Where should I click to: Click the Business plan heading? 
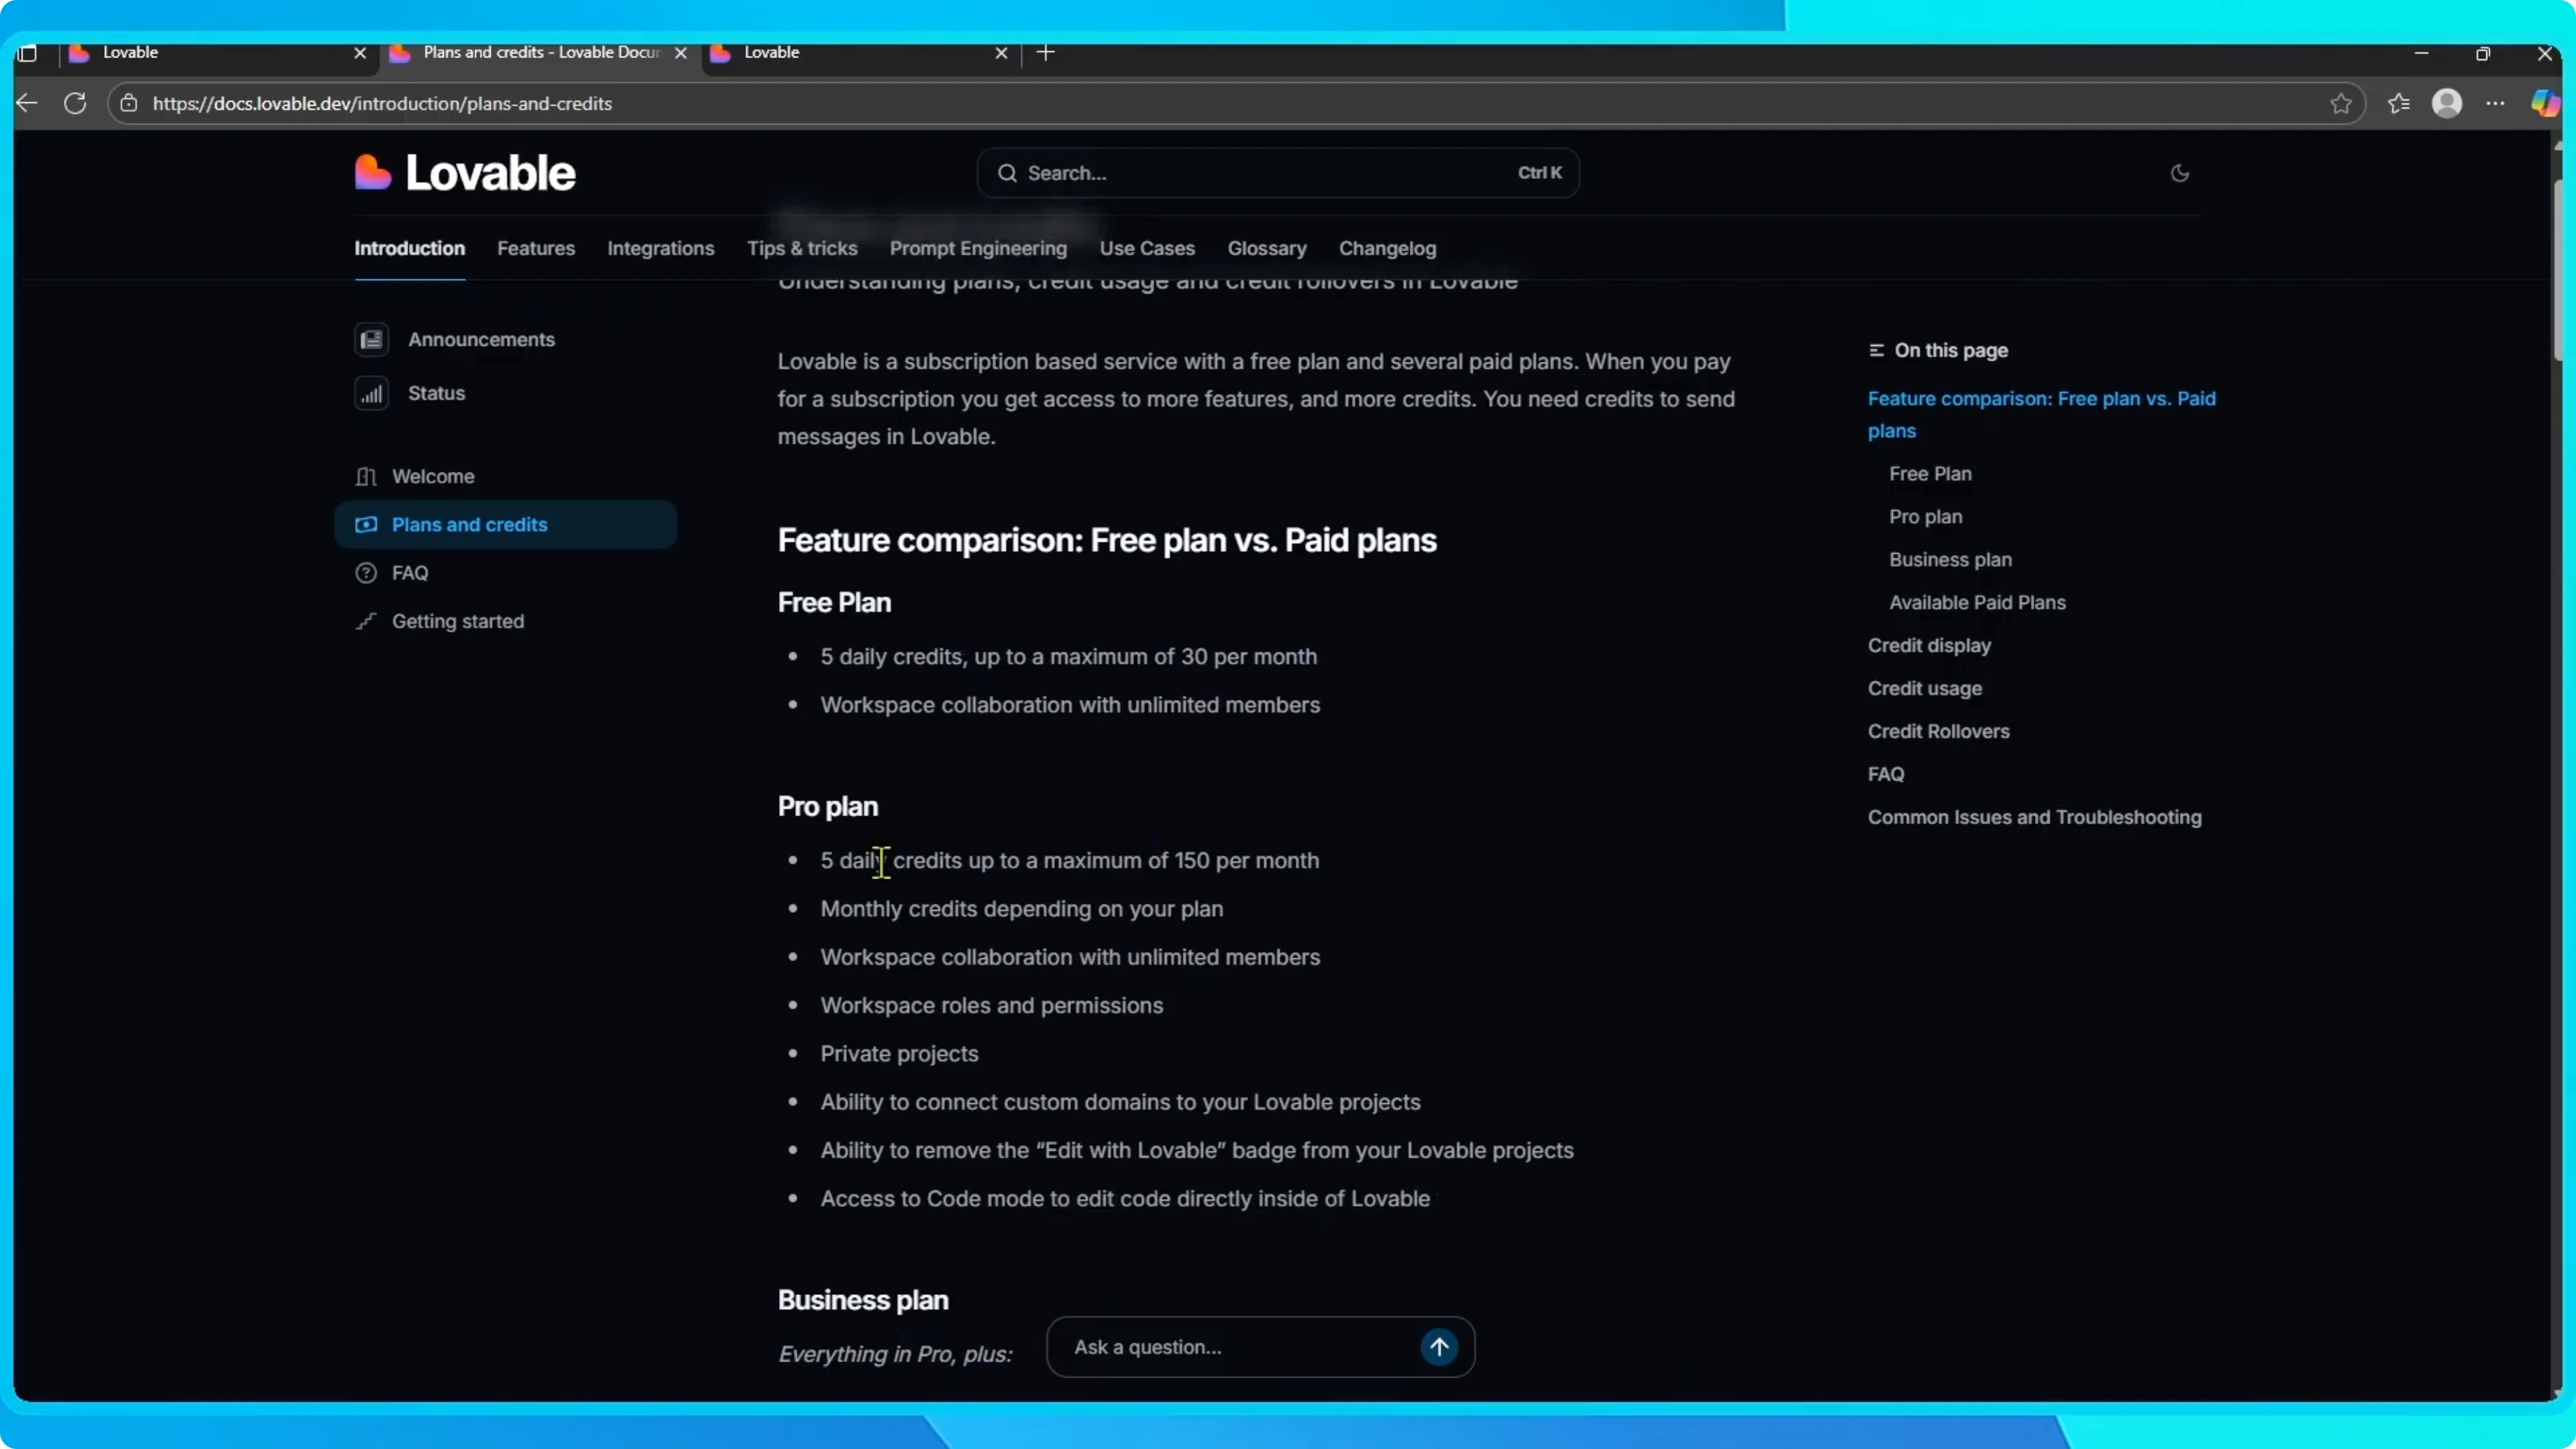863,1299
